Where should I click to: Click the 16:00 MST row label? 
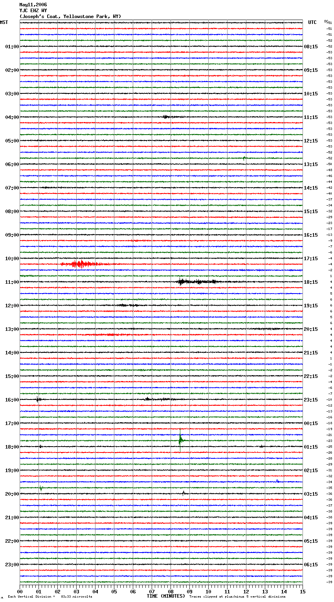pyautogui.click(x=12, y=400)
